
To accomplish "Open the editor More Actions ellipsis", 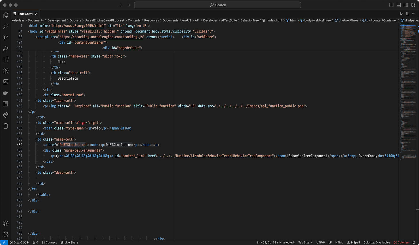I will [x=414, y=14].
